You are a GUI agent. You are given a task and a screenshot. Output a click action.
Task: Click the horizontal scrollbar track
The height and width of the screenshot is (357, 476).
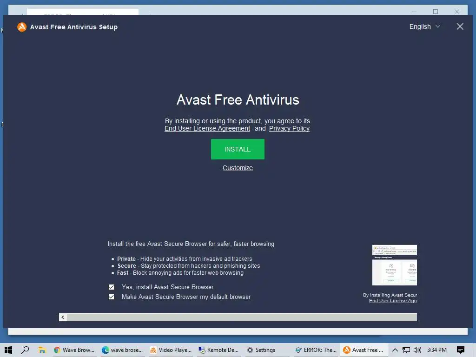click(x=242, y=317)
